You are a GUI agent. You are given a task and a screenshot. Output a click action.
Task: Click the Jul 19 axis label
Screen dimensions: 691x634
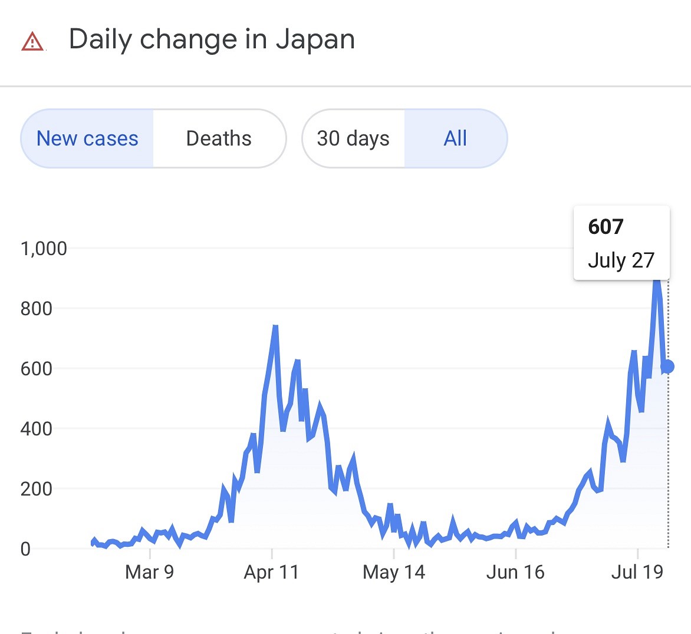(637, 572)
